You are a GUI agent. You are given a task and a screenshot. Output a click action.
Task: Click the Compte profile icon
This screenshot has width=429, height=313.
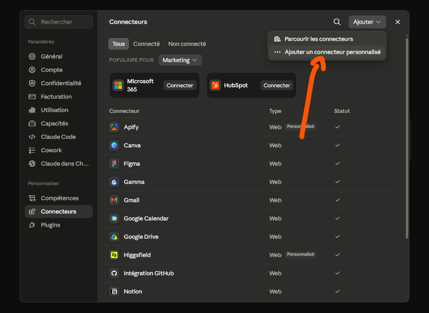pyautogui.click(x=32, y=70)
